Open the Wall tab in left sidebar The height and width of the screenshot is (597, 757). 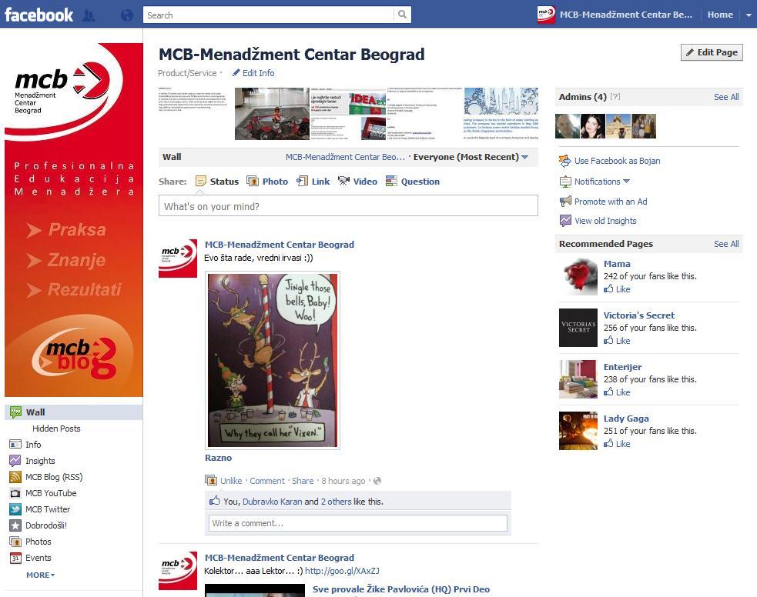(73, 412)
